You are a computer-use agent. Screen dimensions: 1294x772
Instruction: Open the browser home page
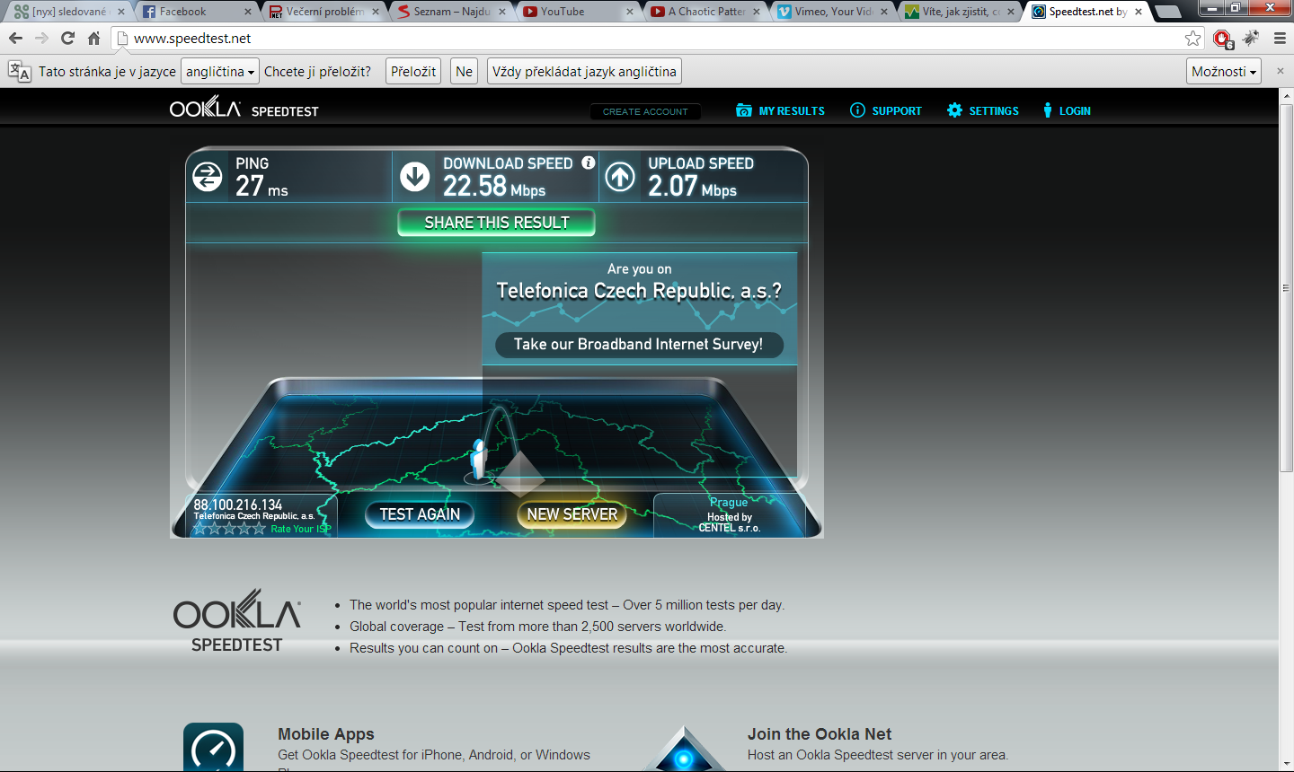click(x=93, y=38)
